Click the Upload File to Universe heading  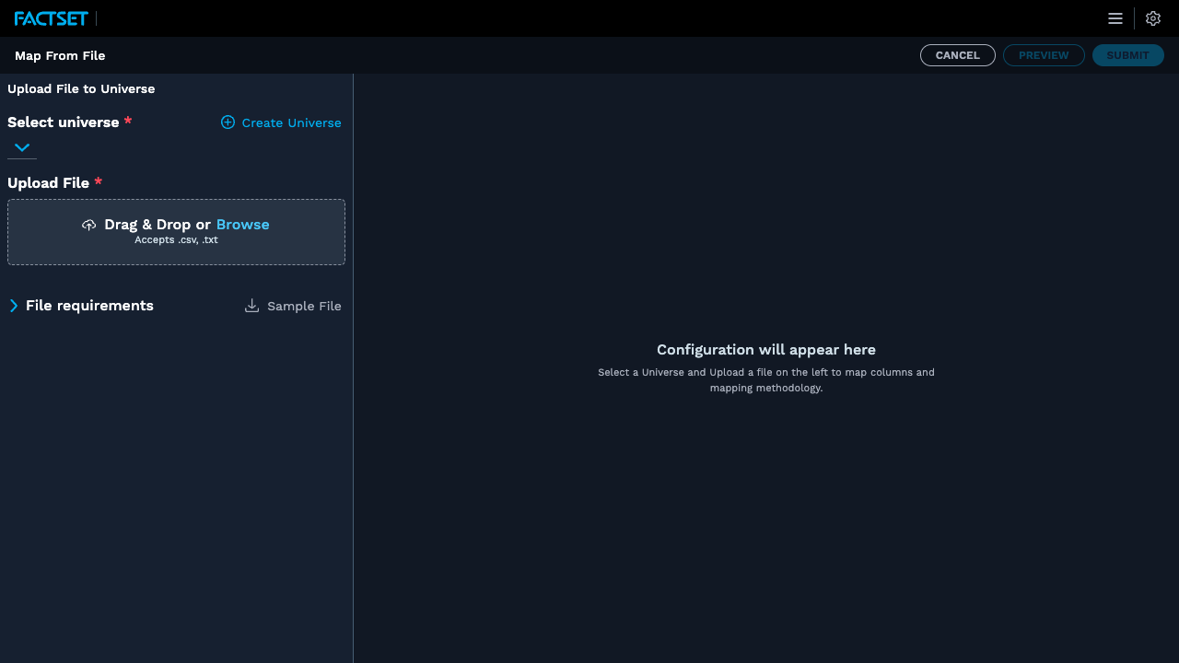tap(81, 89)
